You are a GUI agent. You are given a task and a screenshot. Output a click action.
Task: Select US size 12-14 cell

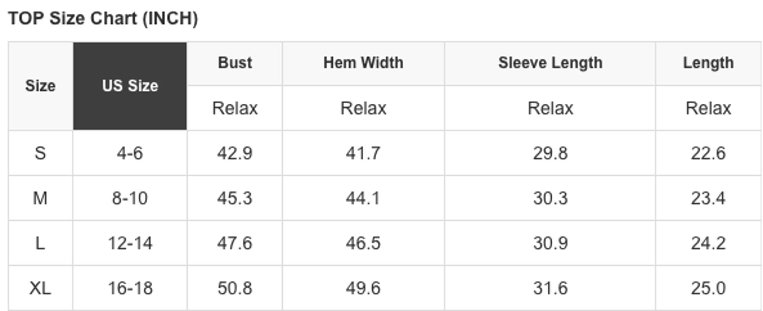[130, 243]
